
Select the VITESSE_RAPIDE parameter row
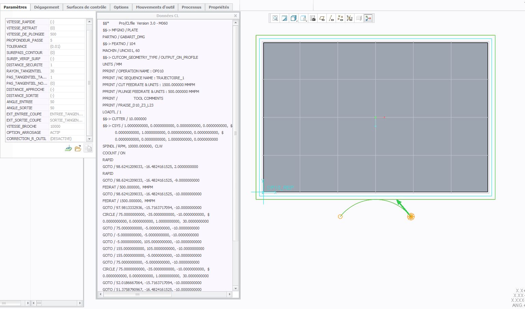45,22
